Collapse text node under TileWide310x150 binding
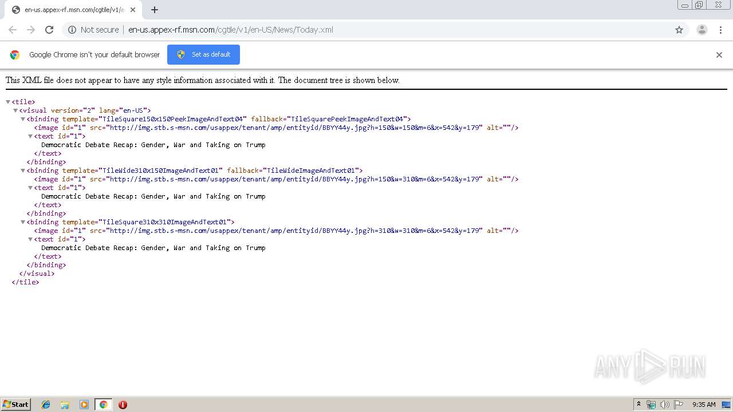Image resolution: width=733 pixels, height=412 pixels. pyautogui.click(x=30, y=188)
